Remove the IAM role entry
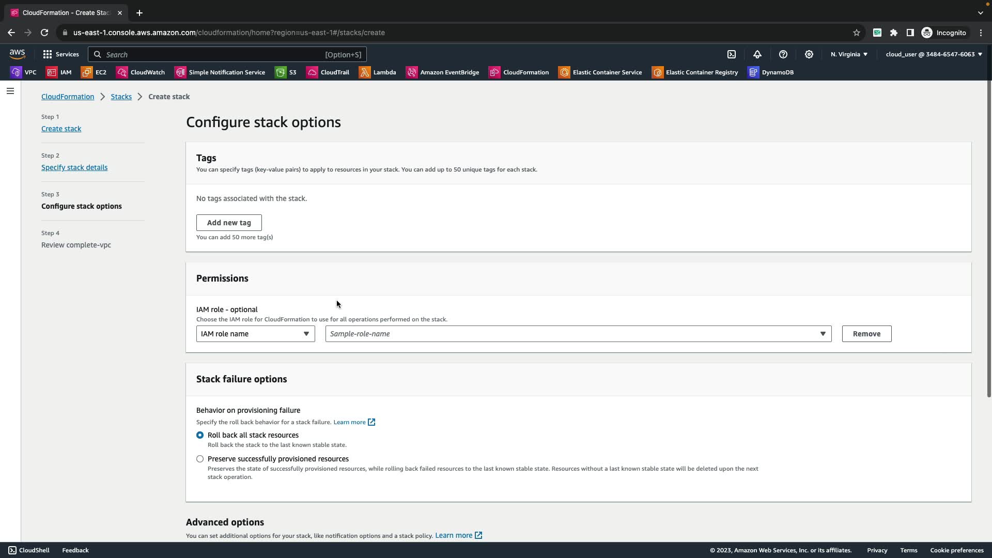 point(866,334)
